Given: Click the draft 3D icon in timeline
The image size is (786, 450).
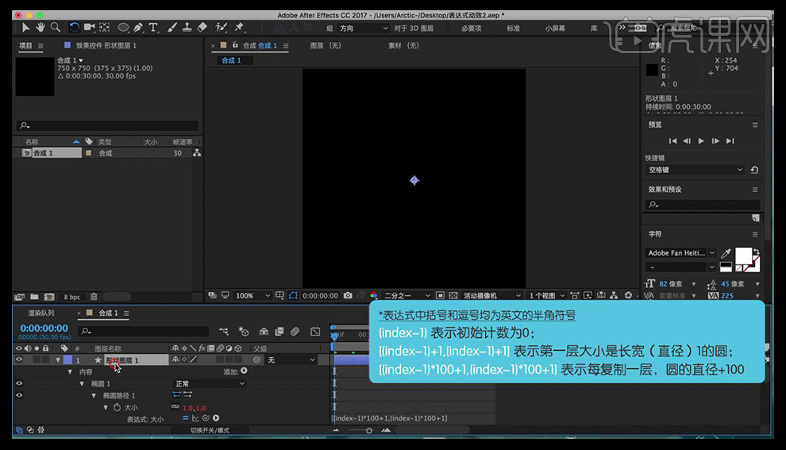Looking at the screenshot, I should point(244,331).
